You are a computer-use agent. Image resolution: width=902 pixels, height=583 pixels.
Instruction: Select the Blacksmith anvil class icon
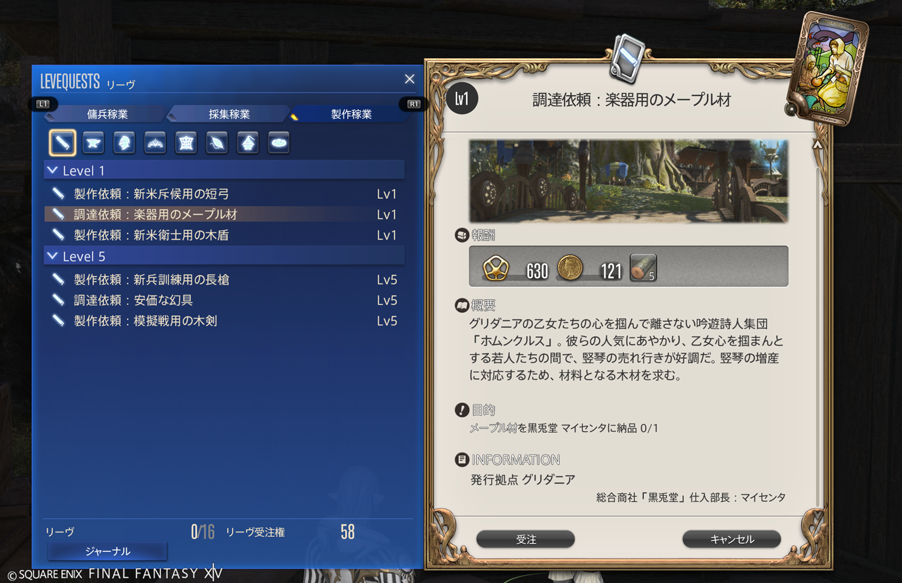93,143
